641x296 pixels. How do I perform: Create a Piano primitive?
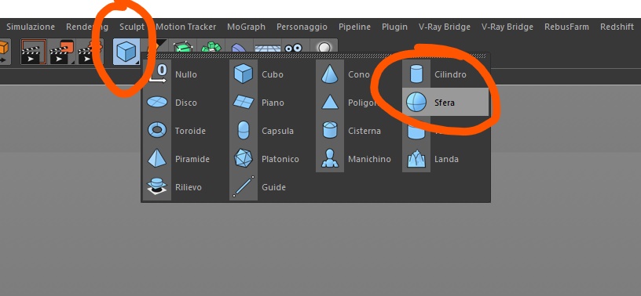[272, 103]
